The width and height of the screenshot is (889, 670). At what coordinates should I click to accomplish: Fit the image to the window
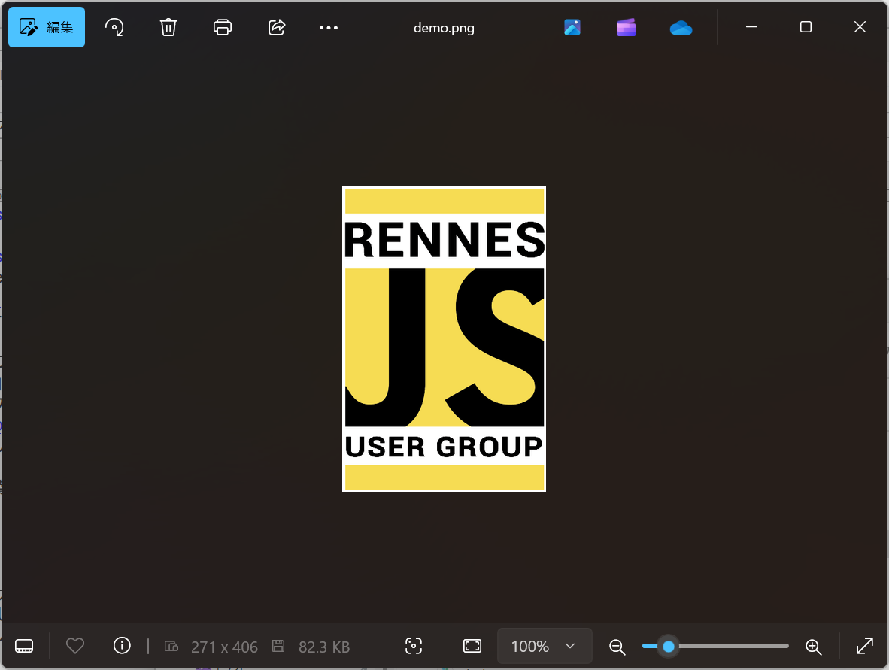click(x=472, y=646)
